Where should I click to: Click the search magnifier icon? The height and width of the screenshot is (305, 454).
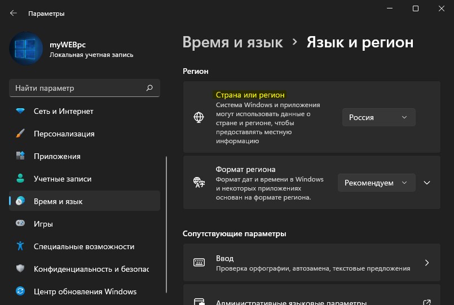(149, 88)
